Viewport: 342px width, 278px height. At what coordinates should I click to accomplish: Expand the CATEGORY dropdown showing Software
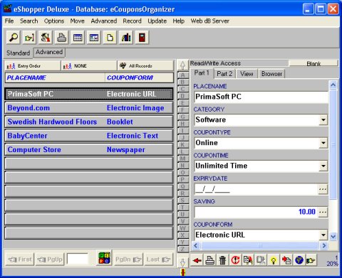pyautogui.click(x=323, y=120)
